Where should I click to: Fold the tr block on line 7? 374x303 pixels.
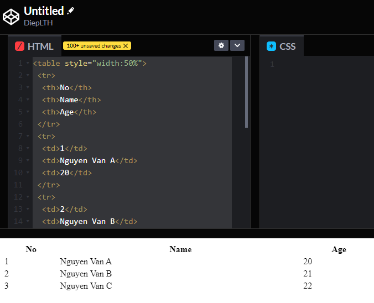[28, 137]
